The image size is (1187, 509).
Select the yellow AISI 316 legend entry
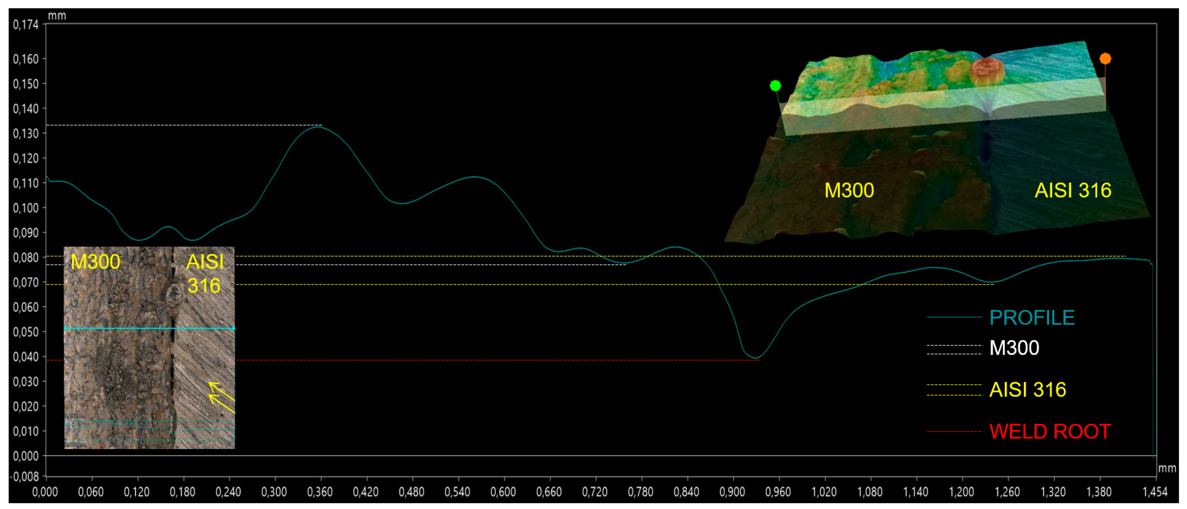tap(1027, 390)
